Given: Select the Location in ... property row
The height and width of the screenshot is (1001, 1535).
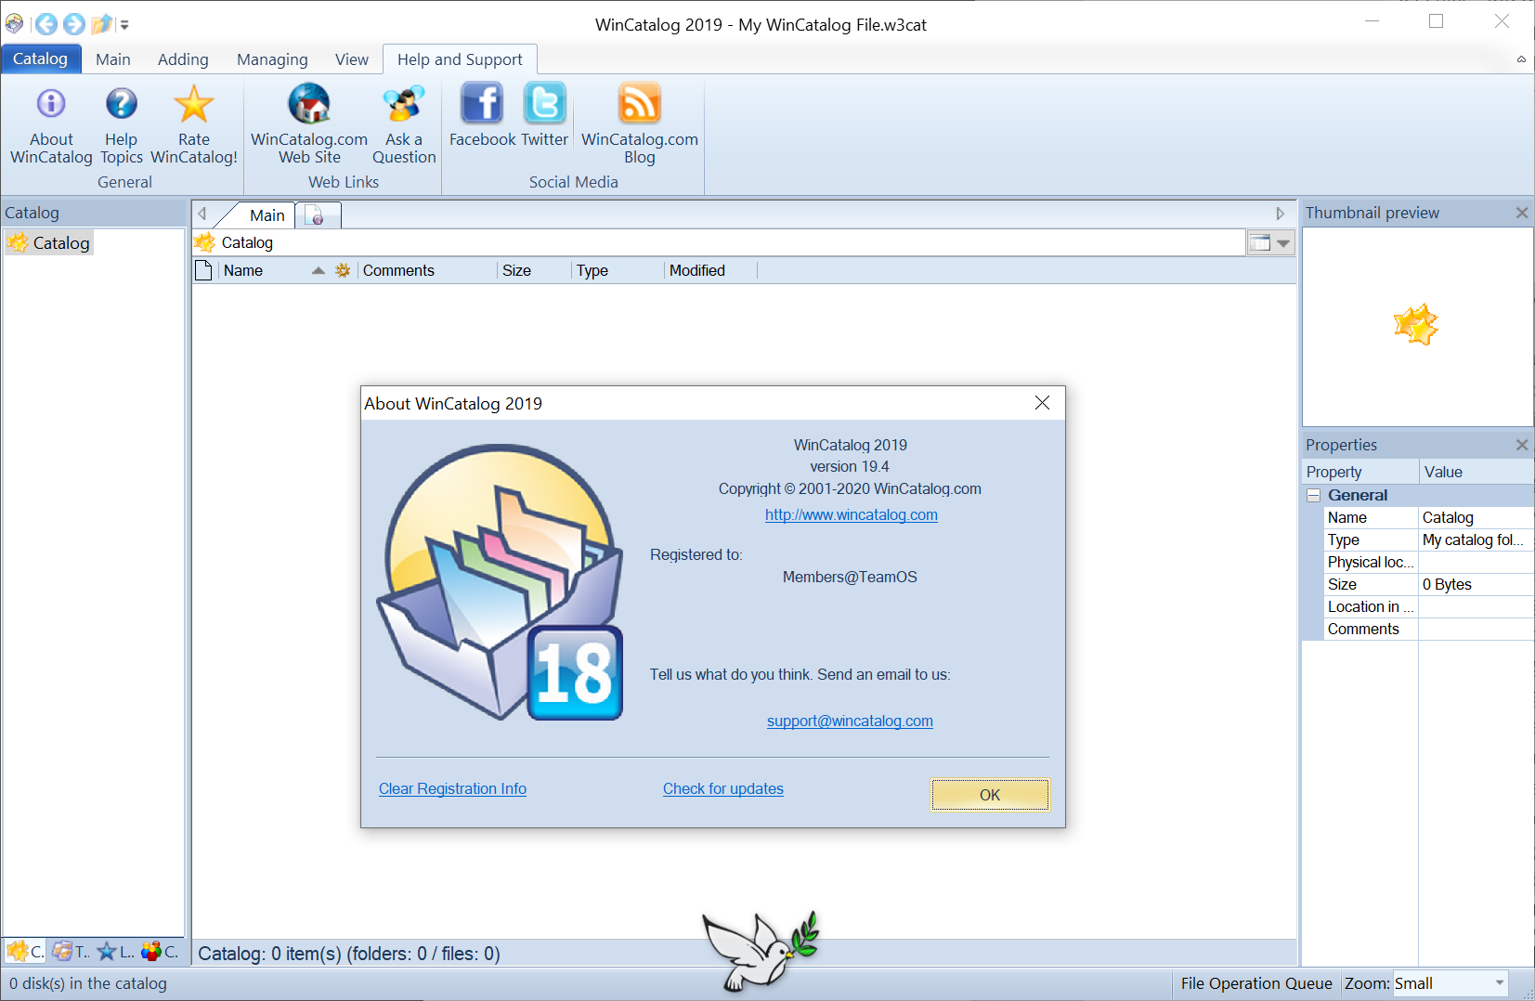Looking at the screenshot, I should 1428,606.
